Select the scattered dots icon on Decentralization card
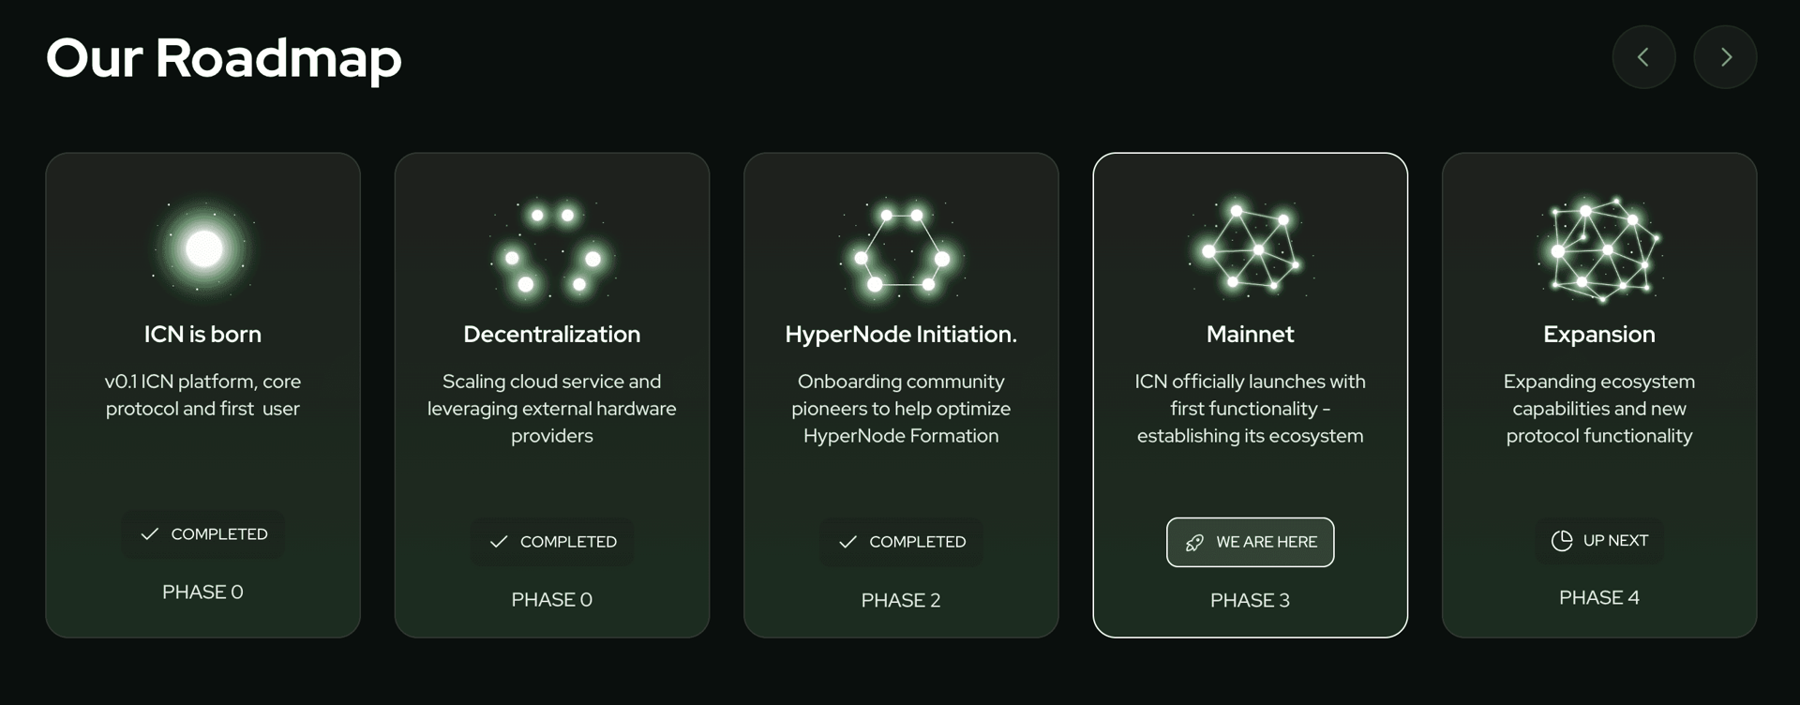This screenshot has height=705, width=1800. (x=551, y=248)
